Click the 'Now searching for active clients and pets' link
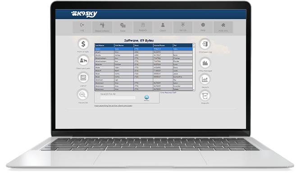Screen dimensions: 301x173 tap(113, 105)
